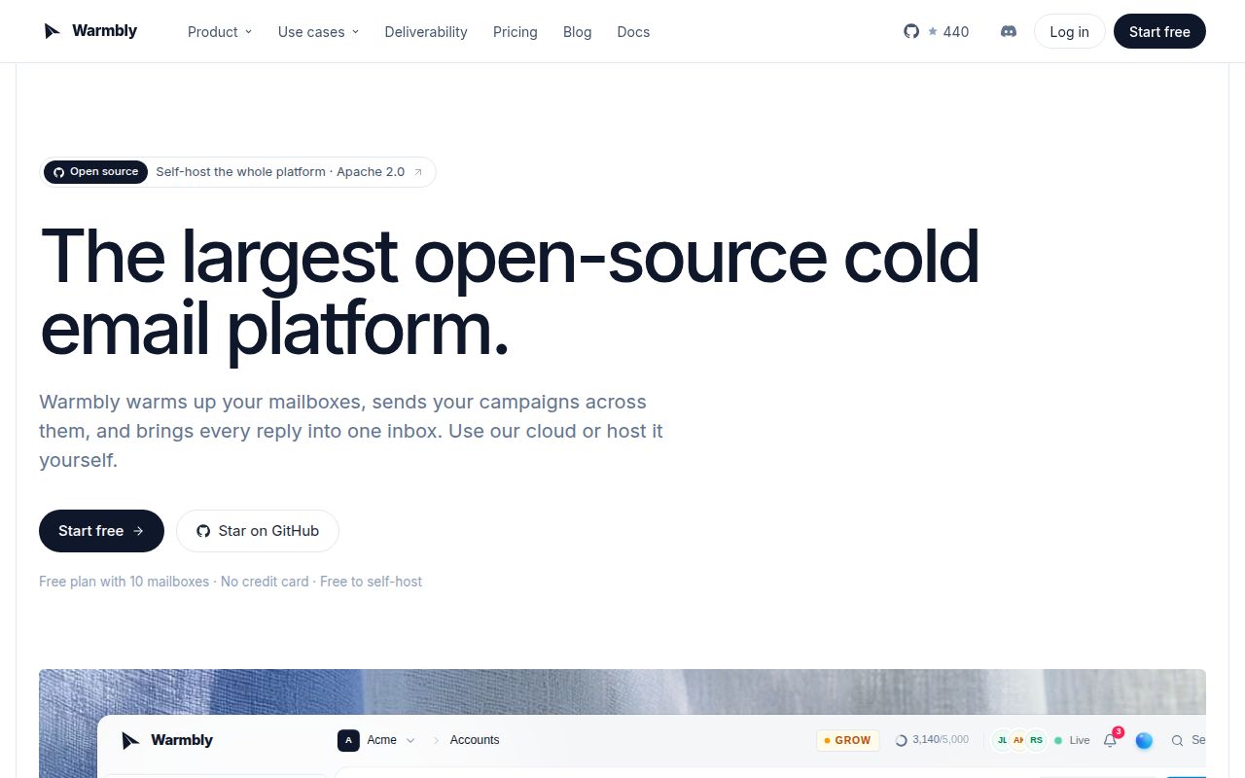Click the 440 GitHub star count

956,31
